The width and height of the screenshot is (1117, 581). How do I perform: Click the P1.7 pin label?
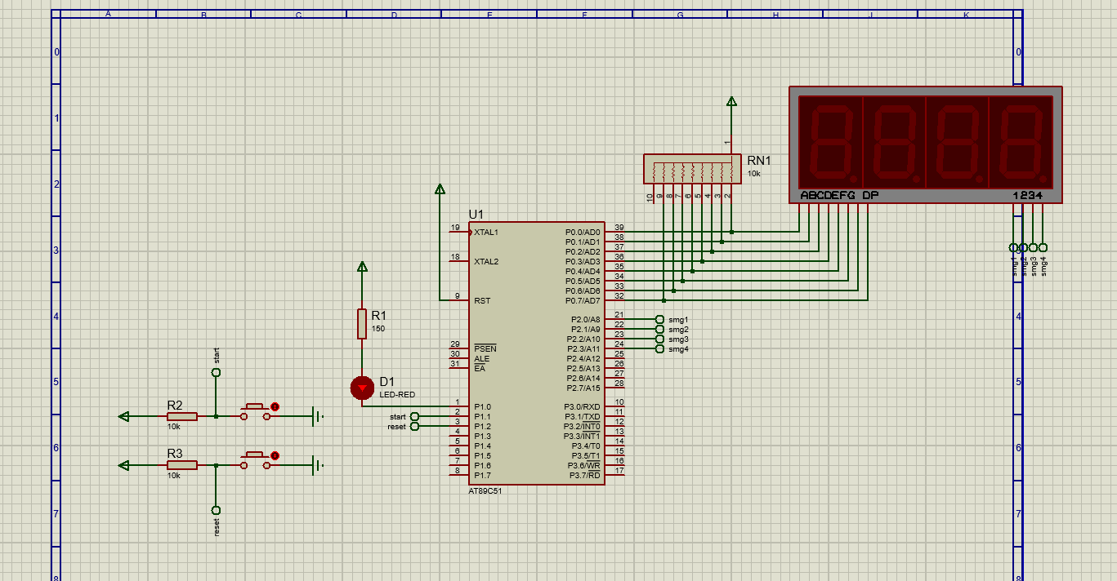click(x=482, y=476)
